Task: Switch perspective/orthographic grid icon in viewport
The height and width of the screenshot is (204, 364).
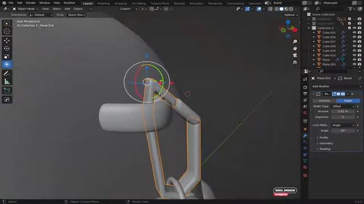Action: [295, 62]
